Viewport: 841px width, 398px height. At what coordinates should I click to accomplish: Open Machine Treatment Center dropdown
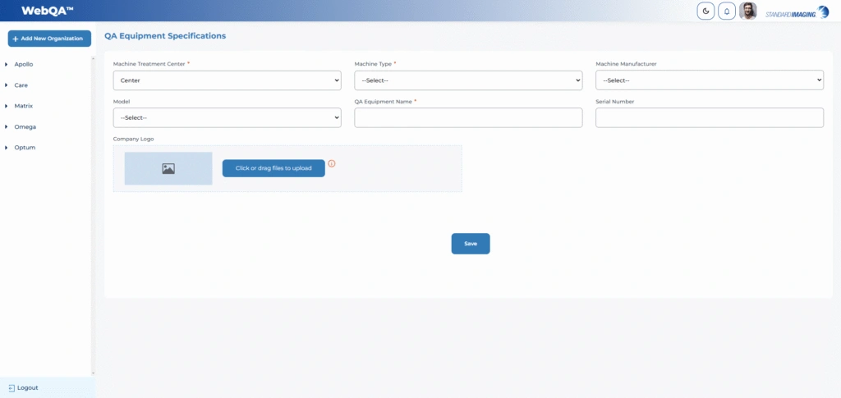tap(227, 80)
